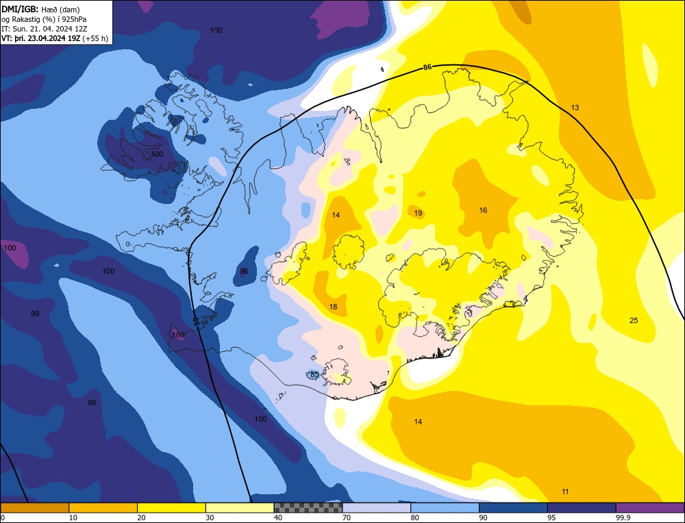This screenshot has width=685, height=523.
Task: Select the 'og Rakastig (%) í 925hPa' line
Action: click(44, 18)
